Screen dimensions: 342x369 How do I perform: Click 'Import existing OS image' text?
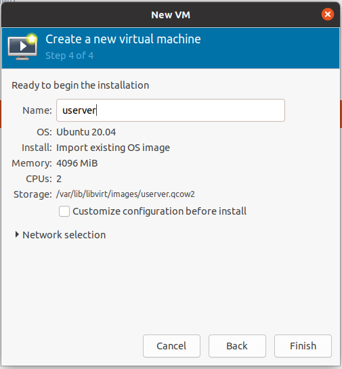[113, 148]
